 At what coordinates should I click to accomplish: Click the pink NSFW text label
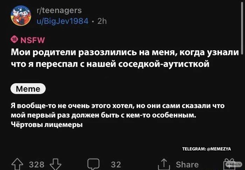33,39
